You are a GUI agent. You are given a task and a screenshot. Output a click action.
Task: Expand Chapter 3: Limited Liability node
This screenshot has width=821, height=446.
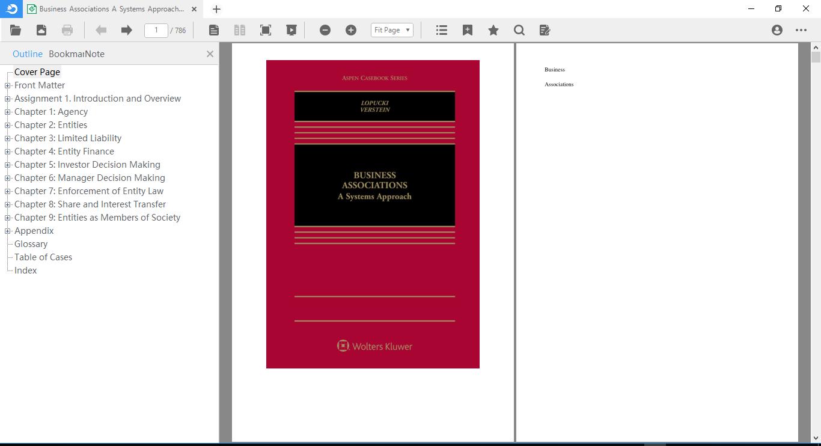click(x=8, y=138)
